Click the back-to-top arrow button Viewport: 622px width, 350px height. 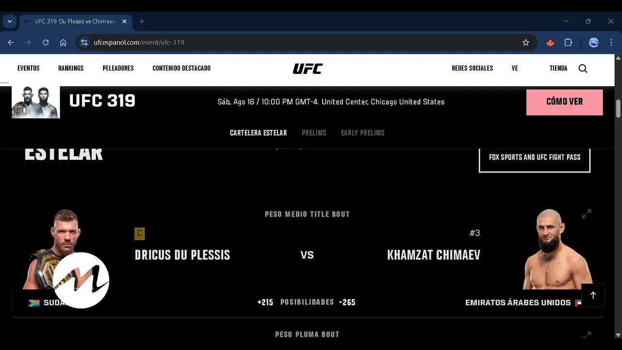[x=593, y=296]
